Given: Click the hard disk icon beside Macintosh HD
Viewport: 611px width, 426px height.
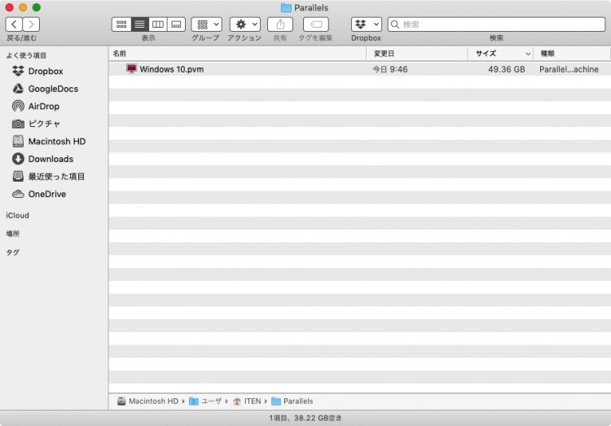Looking at the screenshot, I should (x=18, y=141).
